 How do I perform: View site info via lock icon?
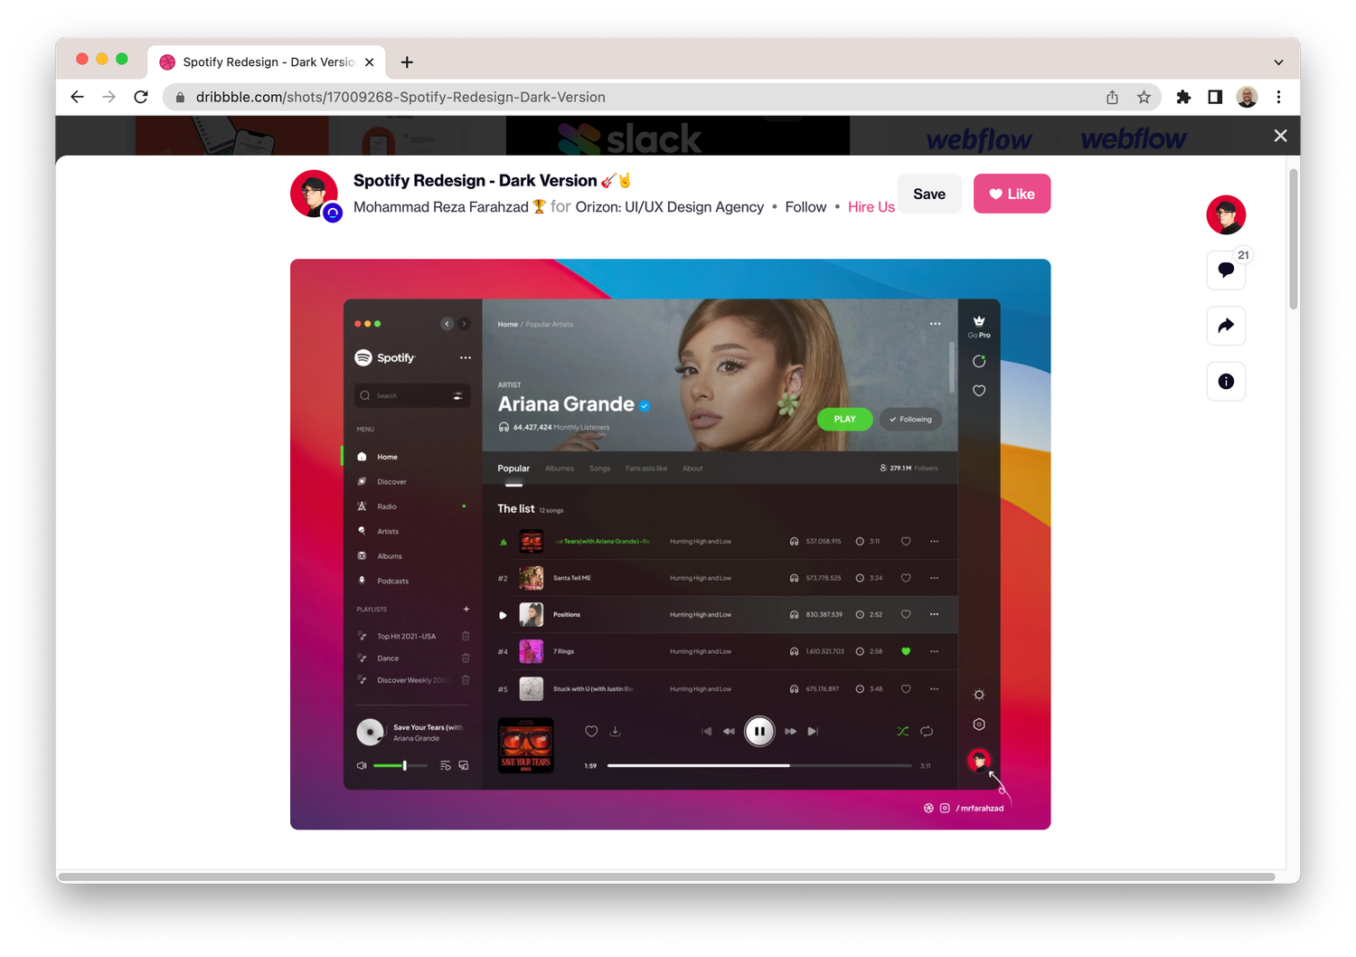tap(180, 97)
